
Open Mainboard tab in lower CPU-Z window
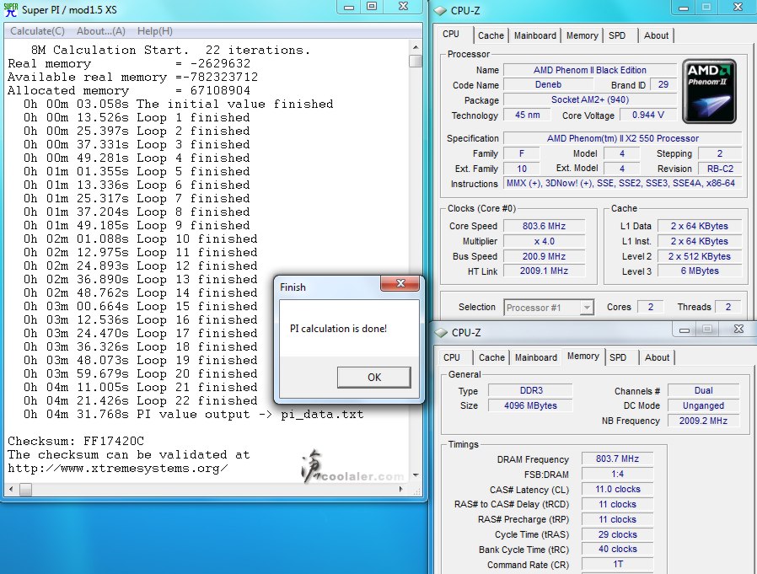pos(536,357)
